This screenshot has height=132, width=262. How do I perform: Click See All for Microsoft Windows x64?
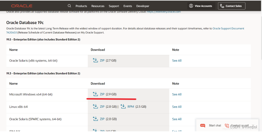pos(177,94)
